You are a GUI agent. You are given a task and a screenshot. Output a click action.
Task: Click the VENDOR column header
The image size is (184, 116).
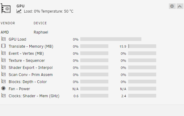[8, 23]
